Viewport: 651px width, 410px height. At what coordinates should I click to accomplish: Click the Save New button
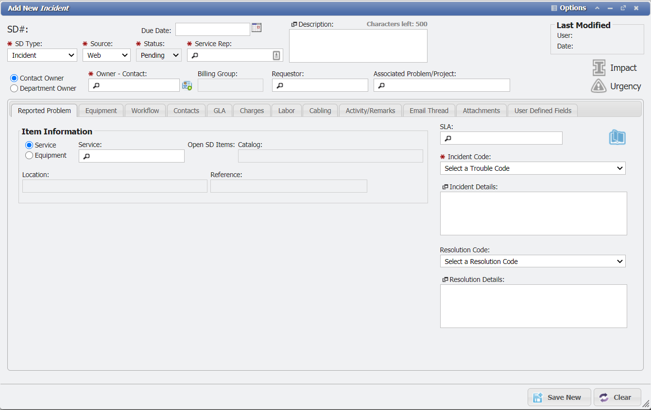tap(559, 397)
